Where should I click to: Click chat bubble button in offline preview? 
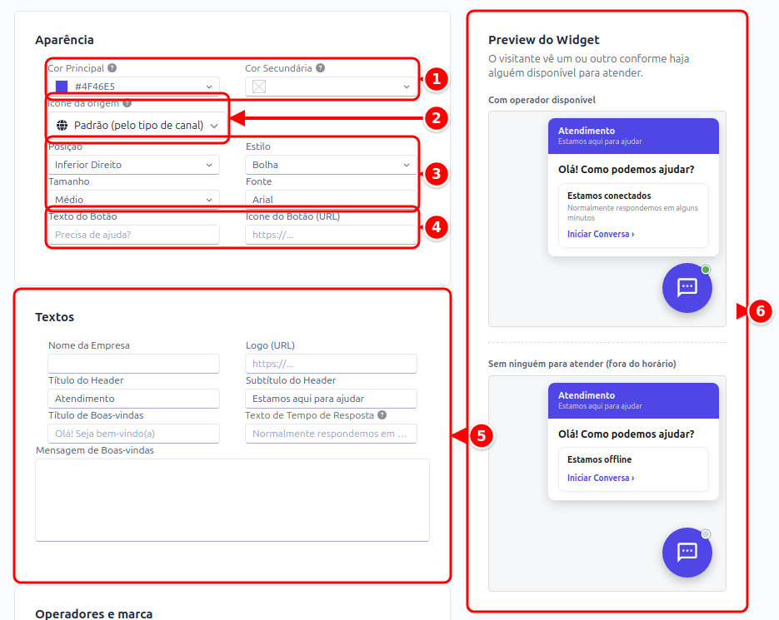pyautogui.click(x=687, y=553)
